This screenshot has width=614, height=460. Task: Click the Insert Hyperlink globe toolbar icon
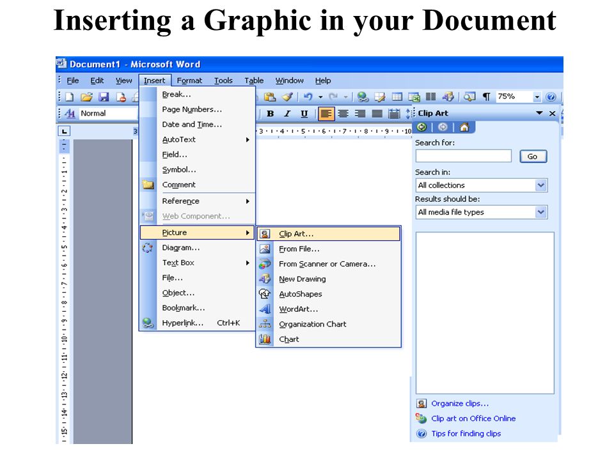[x=363, y=96]
